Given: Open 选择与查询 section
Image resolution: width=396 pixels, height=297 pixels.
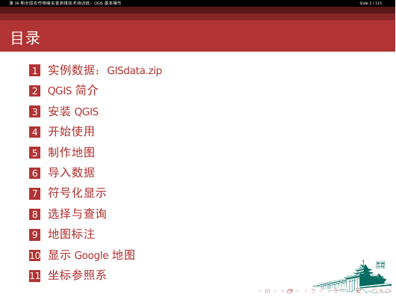Looking at the screenshot, I should [77, 214].
